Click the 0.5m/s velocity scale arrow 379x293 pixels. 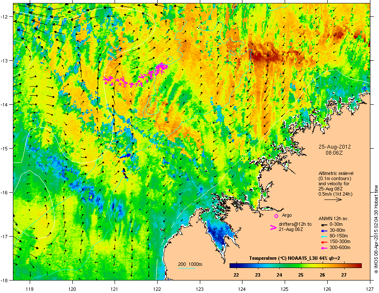click(333, 199)
